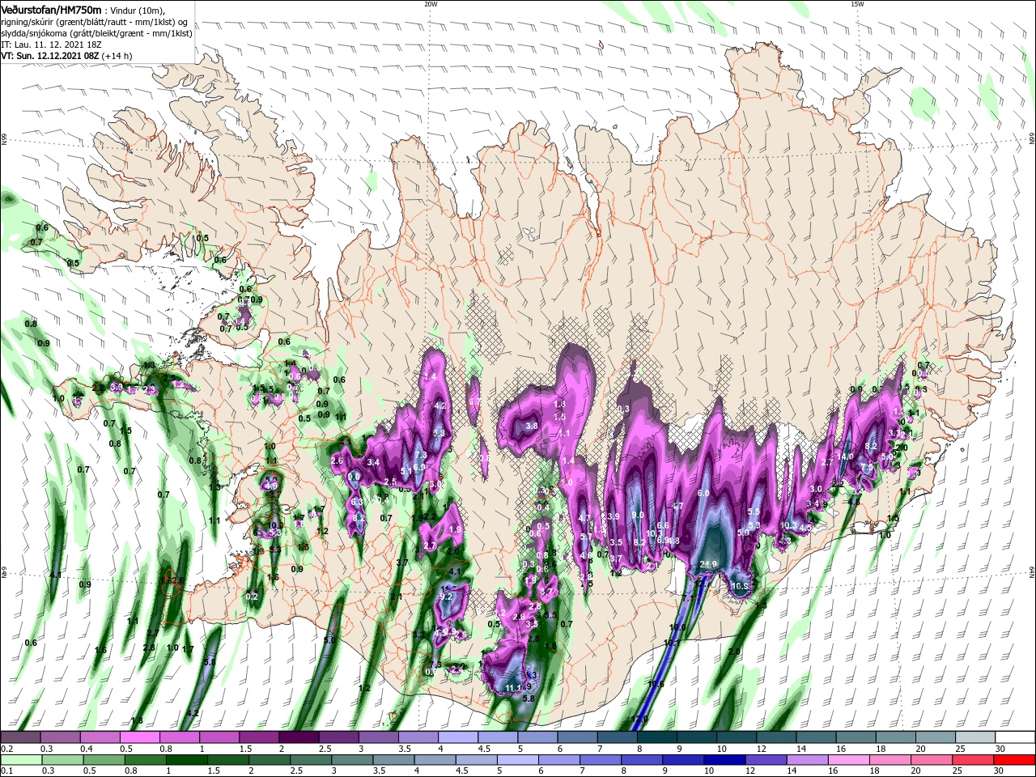Pick the coral red 25 swatch, lower scale
1036x777 pixels.
click(x=974, y=760)
